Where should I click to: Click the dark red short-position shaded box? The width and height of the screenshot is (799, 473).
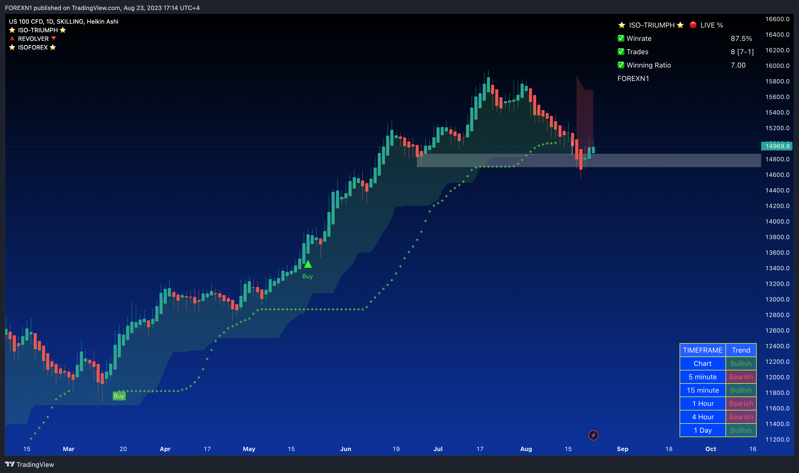click(x=585, y=115)
